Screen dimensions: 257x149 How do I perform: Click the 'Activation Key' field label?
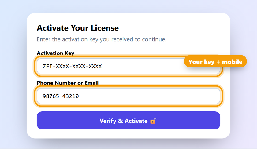click(x=55, y=53)
